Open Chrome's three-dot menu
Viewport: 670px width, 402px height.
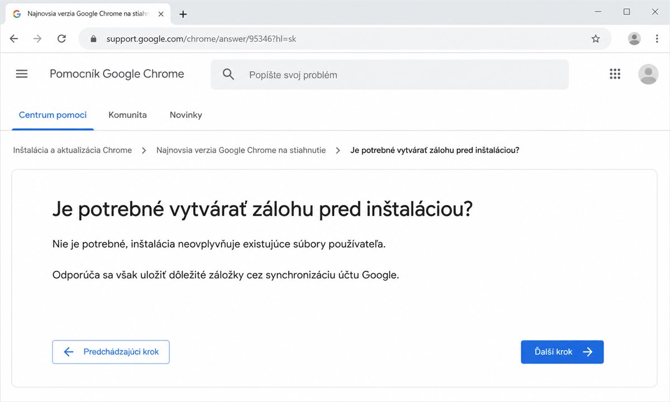[657, 39]
